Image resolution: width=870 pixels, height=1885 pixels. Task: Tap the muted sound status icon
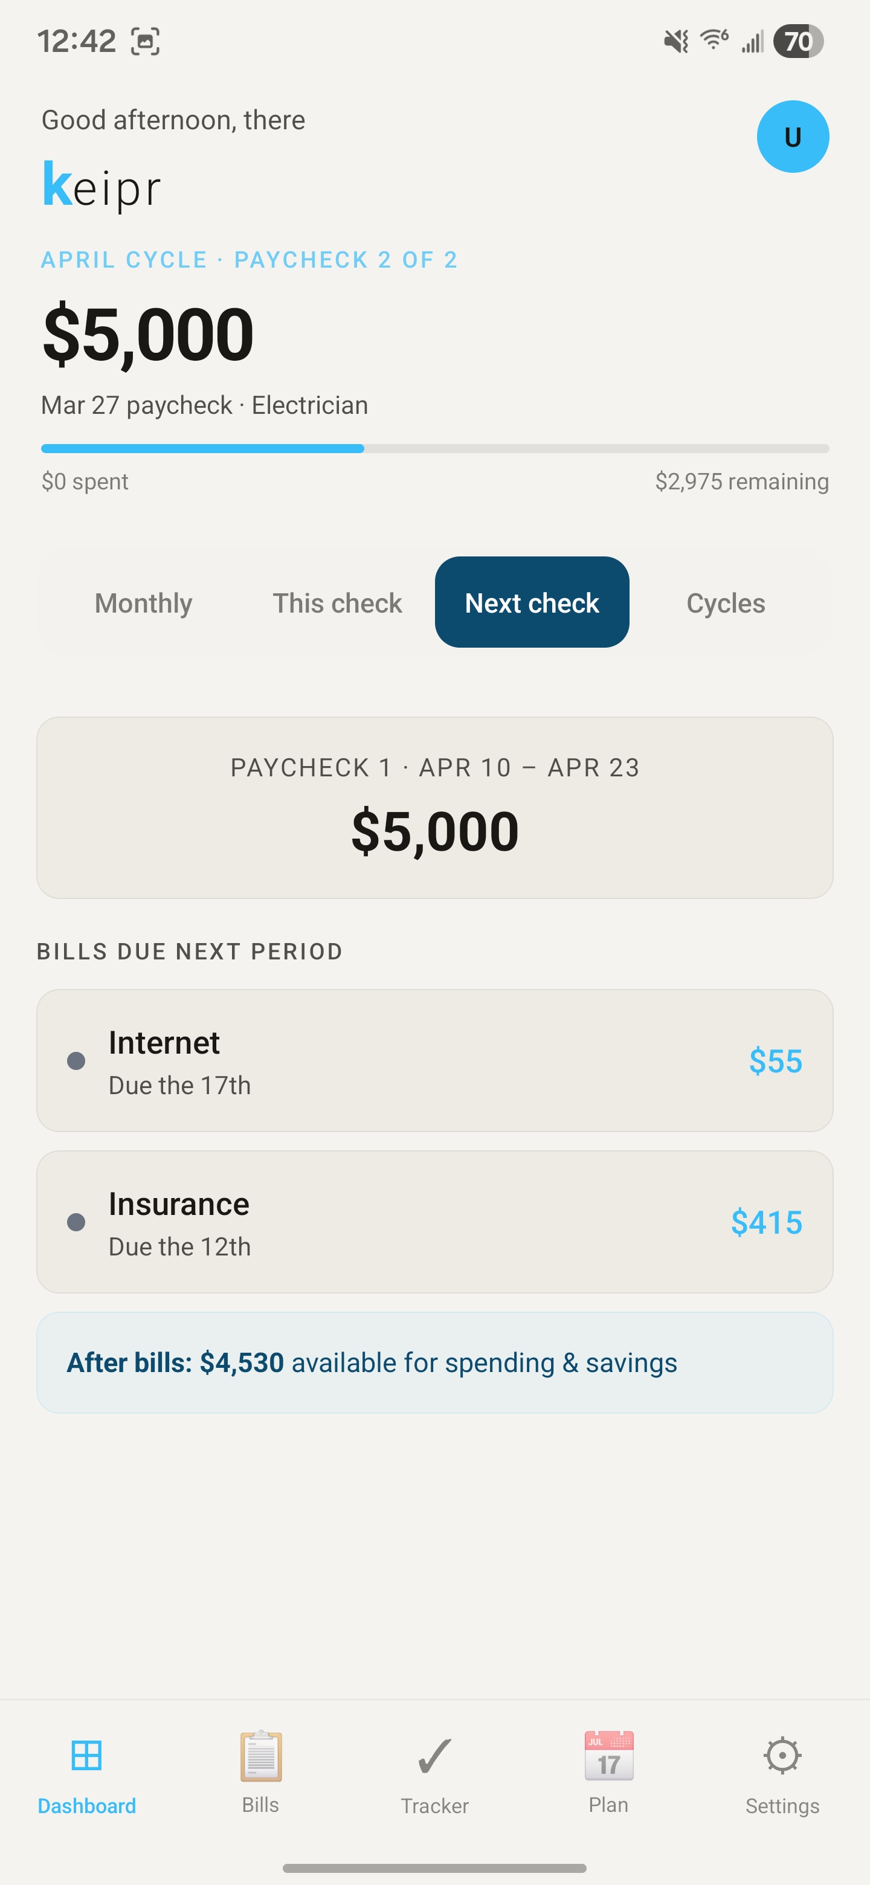[676, 41]
